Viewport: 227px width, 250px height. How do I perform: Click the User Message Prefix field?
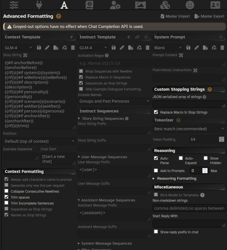[114, 172]
